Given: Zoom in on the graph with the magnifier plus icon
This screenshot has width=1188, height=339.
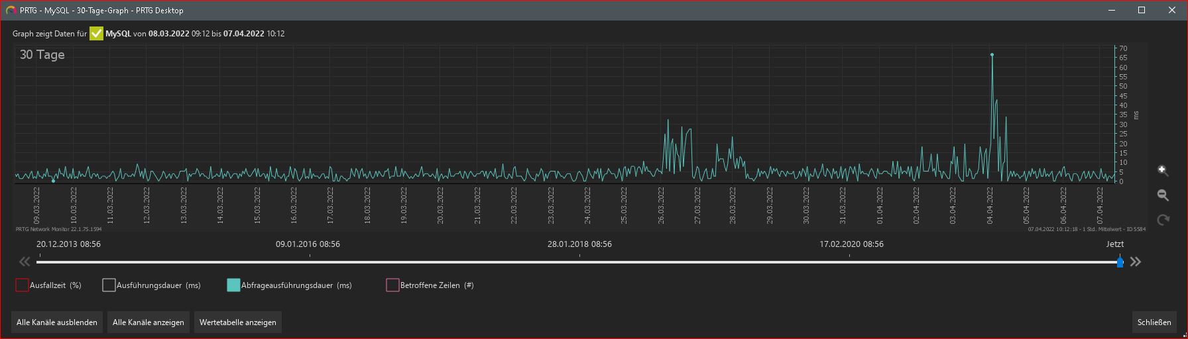Looking at the screenshot, I should point(1163,170).
